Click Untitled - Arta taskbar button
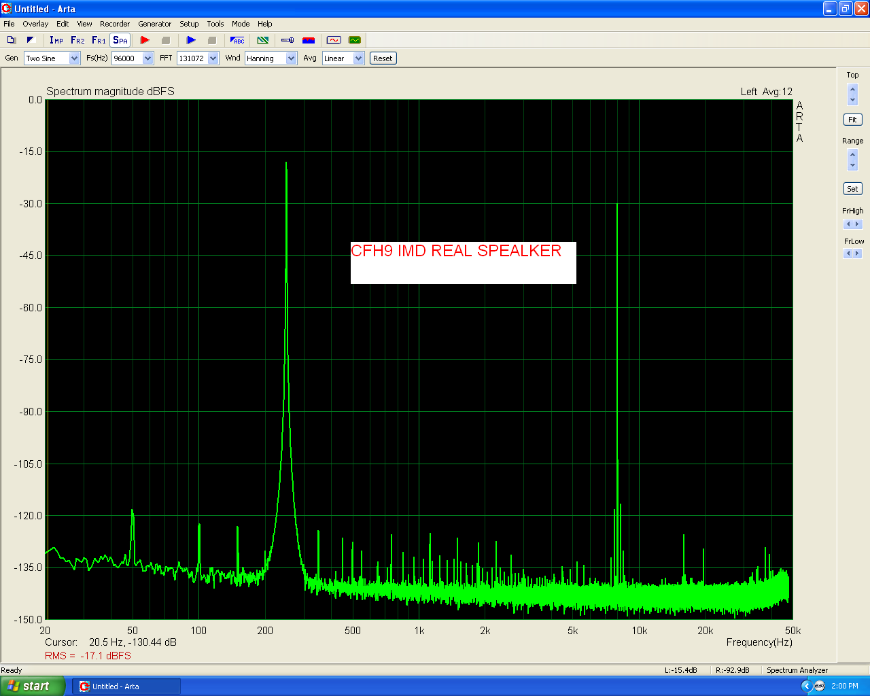Image resolution: width=870 pixels, height=696 pixels. (x=126, y=686)
